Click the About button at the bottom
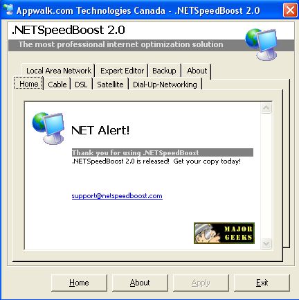 coord(140,283)
